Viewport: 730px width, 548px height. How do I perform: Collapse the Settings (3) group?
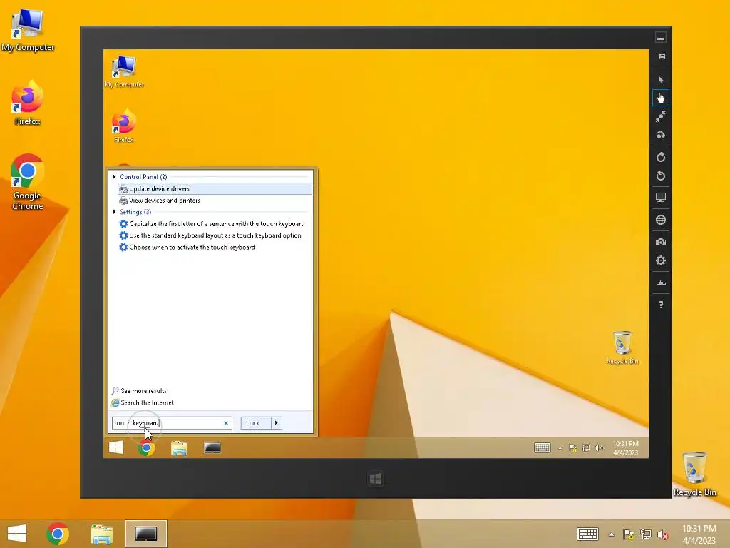(x=115, y=212)
